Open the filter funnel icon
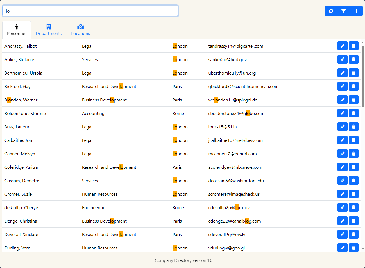 click(x=344, y=11)
